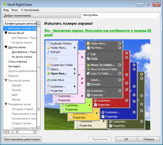Image resolution: width=163 pixels, height=145 pixels.
Task: Click the horizontal scrollbar thumb grip
Action: pos(12,132)
